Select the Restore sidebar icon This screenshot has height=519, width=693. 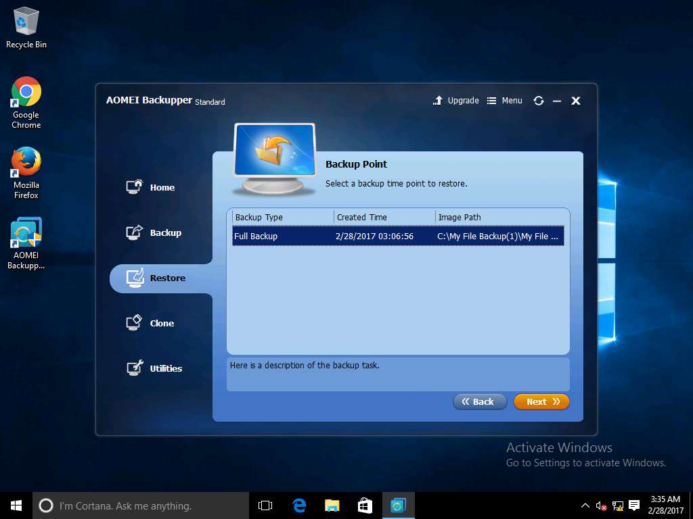(135, 278)
